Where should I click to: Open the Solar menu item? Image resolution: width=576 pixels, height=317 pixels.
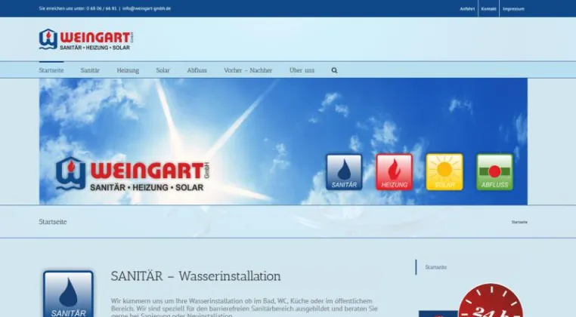(163, 70)
